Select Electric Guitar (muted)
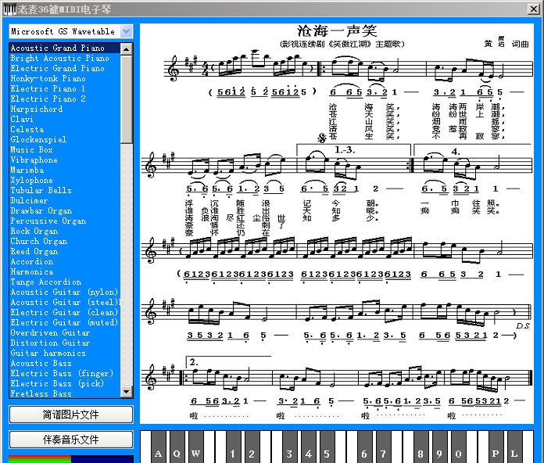544x463 pixels. click(x=65, y=323)
